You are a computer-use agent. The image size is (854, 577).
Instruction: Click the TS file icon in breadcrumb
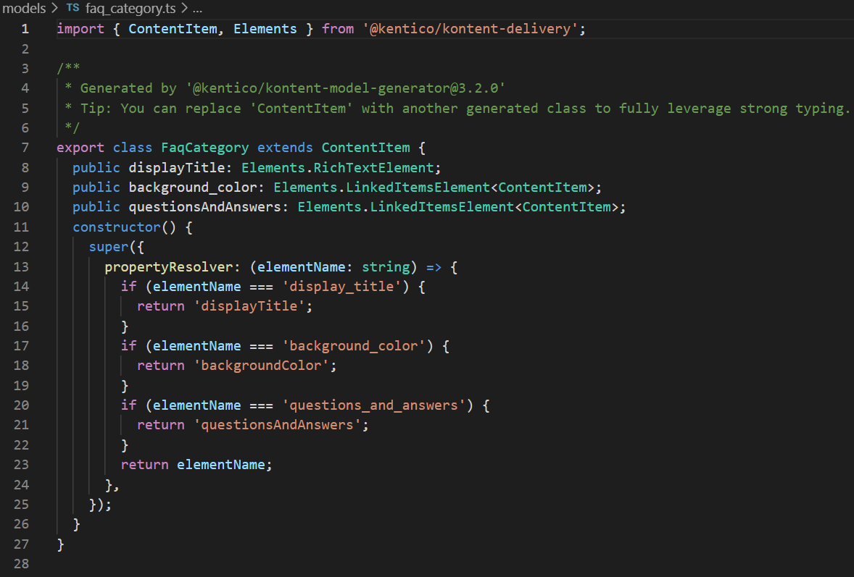(72, 8)
